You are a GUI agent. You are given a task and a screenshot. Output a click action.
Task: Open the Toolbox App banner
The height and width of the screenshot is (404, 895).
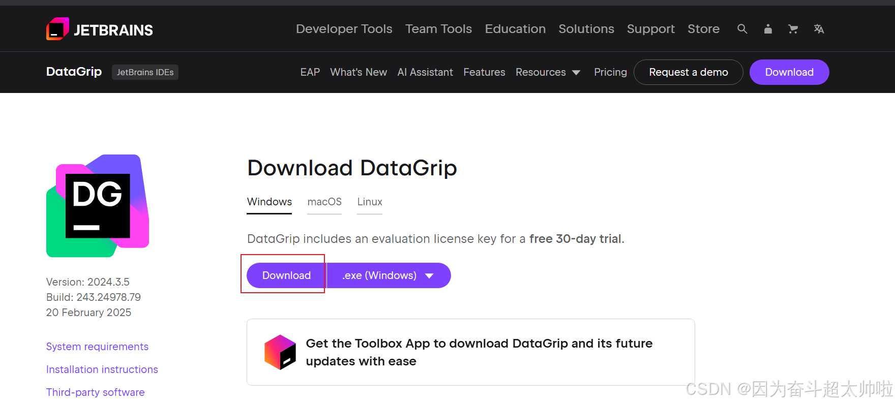471,352
